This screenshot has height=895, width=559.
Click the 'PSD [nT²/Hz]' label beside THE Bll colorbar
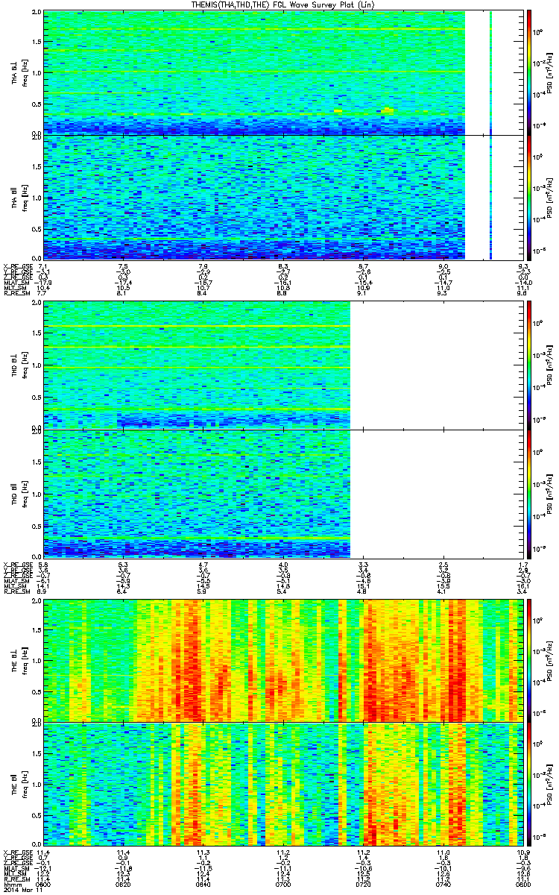pos(550,783)
